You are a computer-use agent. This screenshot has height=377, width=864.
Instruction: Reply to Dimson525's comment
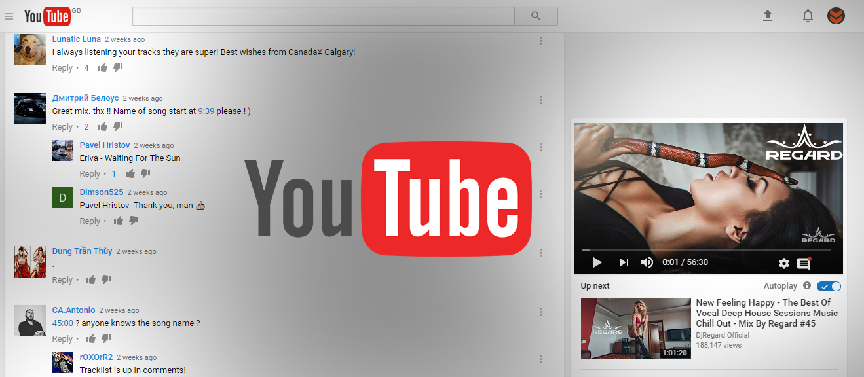coord(90,221)
